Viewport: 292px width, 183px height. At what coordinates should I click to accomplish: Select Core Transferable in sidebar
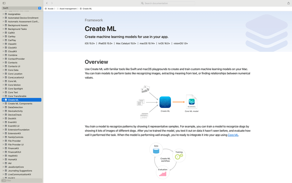[17, 96]
